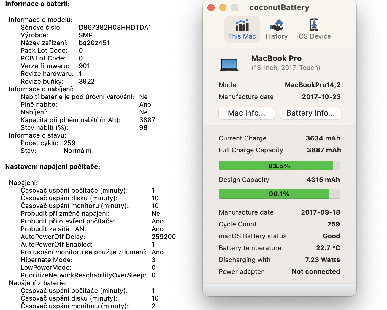Select the device name bq20z451
This screenshot has height=310, width=387.
point(94,43)
